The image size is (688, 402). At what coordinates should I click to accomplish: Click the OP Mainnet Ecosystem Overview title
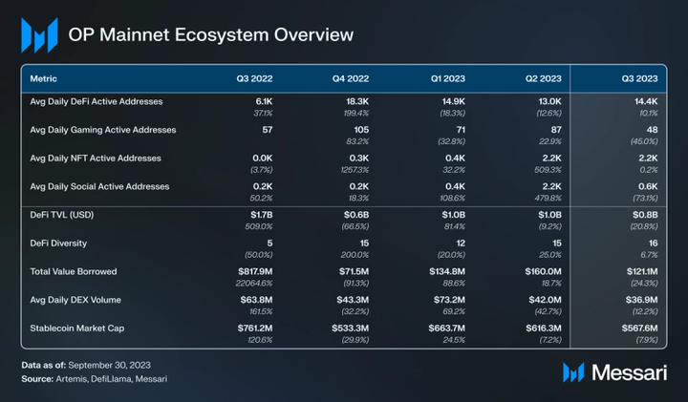click(211, 35)
